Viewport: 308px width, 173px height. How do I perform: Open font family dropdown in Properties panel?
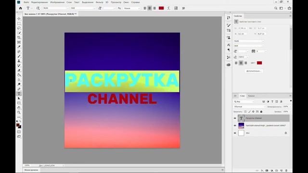point(249,41)
